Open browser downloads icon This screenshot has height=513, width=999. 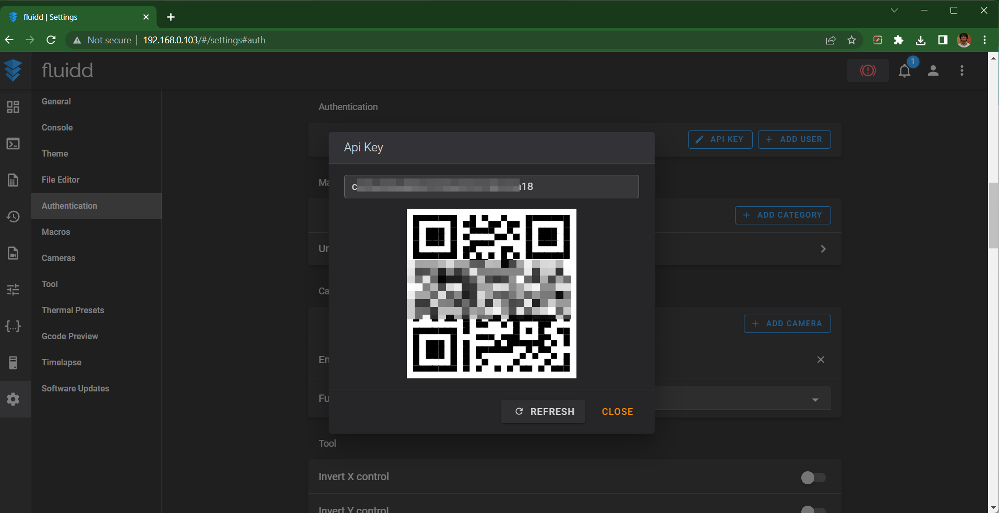click(x=921, y=40)
